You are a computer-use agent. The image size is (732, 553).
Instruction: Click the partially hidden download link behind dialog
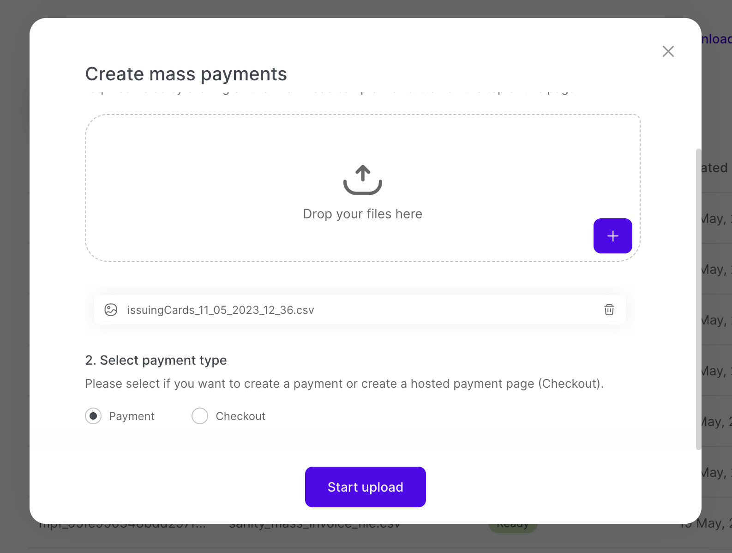[716, 39]
